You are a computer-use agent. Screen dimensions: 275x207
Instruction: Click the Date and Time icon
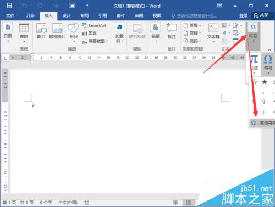click(x=235, y=33)
